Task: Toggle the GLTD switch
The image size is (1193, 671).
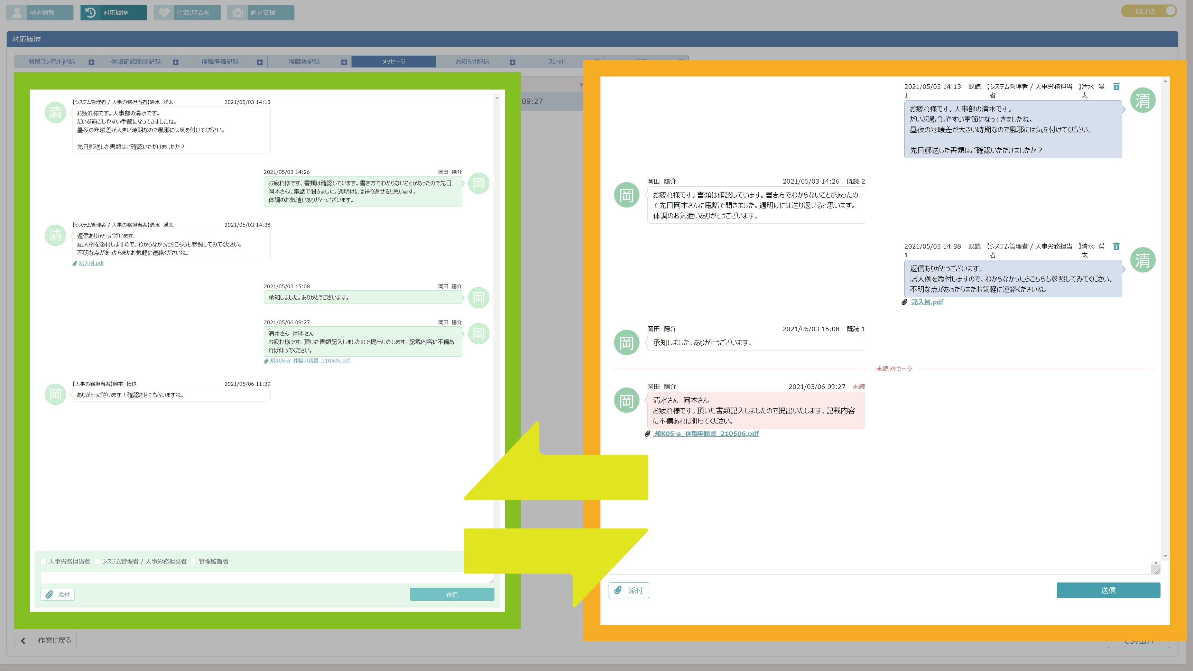Action: pos(1148,11)
